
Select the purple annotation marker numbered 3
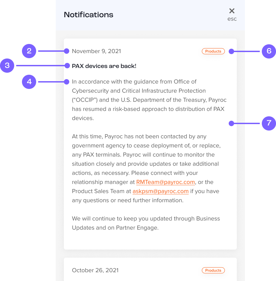pyautogui.click(x=7, y=66)
